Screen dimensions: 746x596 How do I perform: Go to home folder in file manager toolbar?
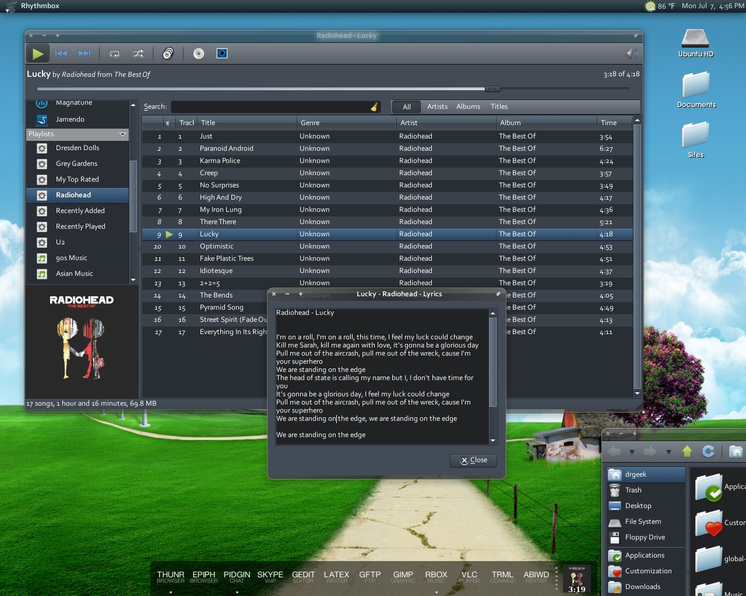point(736,451)
